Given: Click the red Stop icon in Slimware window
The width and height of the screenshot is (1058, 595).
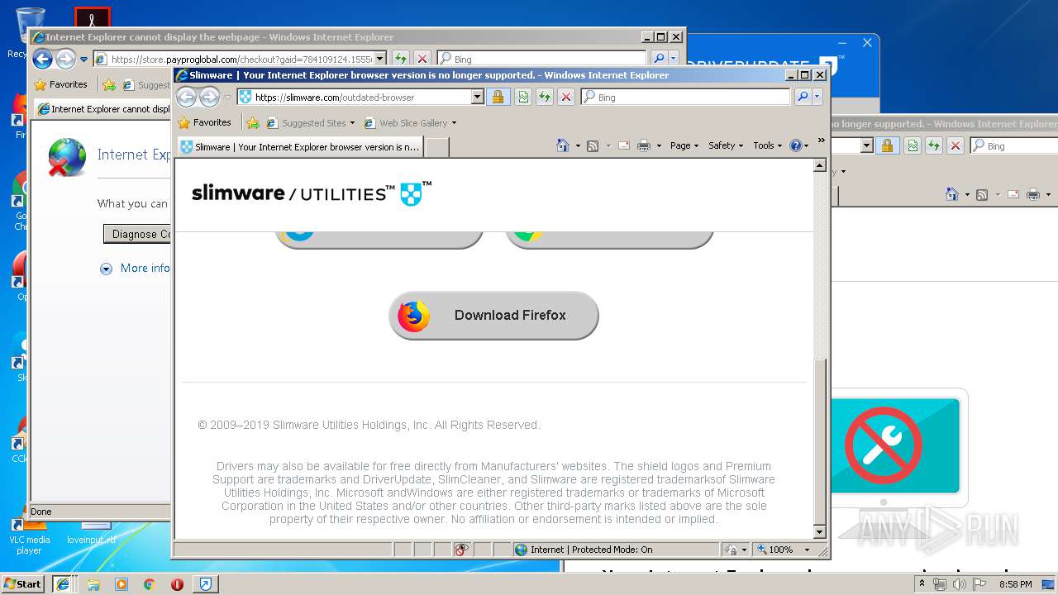Looking at the screenshot, I should [566, 97].
